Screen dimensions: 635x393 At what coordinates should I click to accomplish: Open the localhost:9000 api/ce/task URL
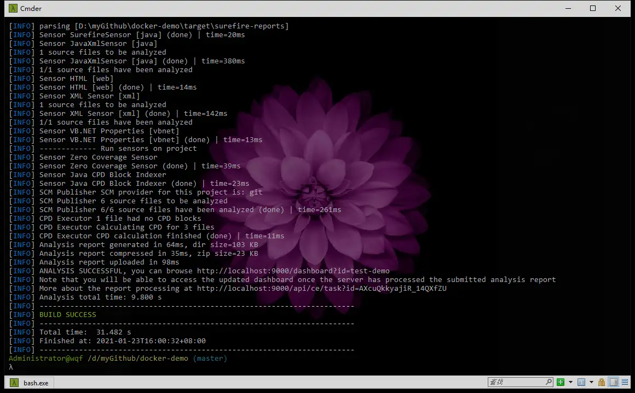pyautogui.click(x=321, y=288)
